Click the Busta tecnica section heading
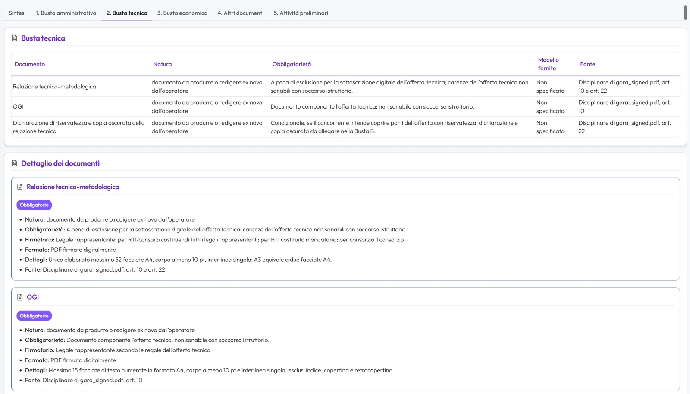The width and height of the screenshot is (690, 394). pyautogui.click(x=43, y=38)
